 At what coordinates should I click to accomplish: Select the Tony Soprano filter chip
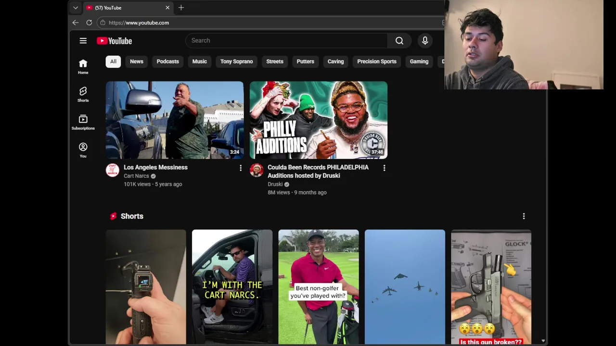[x=236, y=62]
